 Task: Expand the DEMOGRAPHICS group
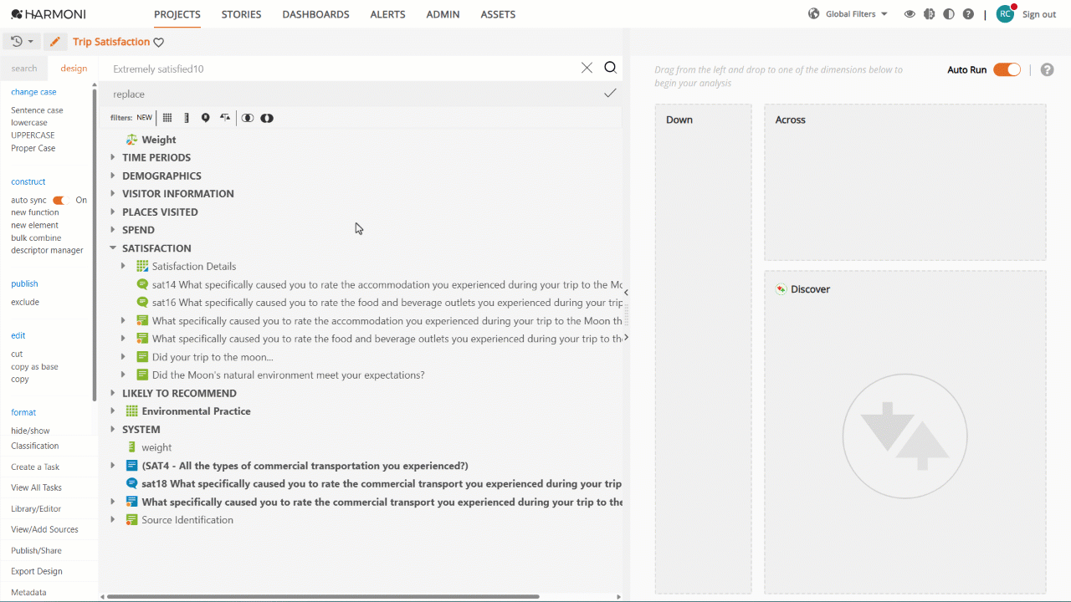coord(113,176)
